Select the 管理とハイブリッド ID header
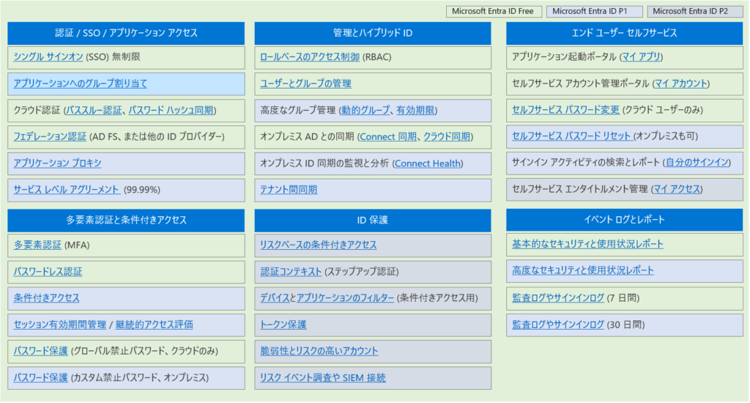This screenshot has width=750, height=403. coord(373,33)
